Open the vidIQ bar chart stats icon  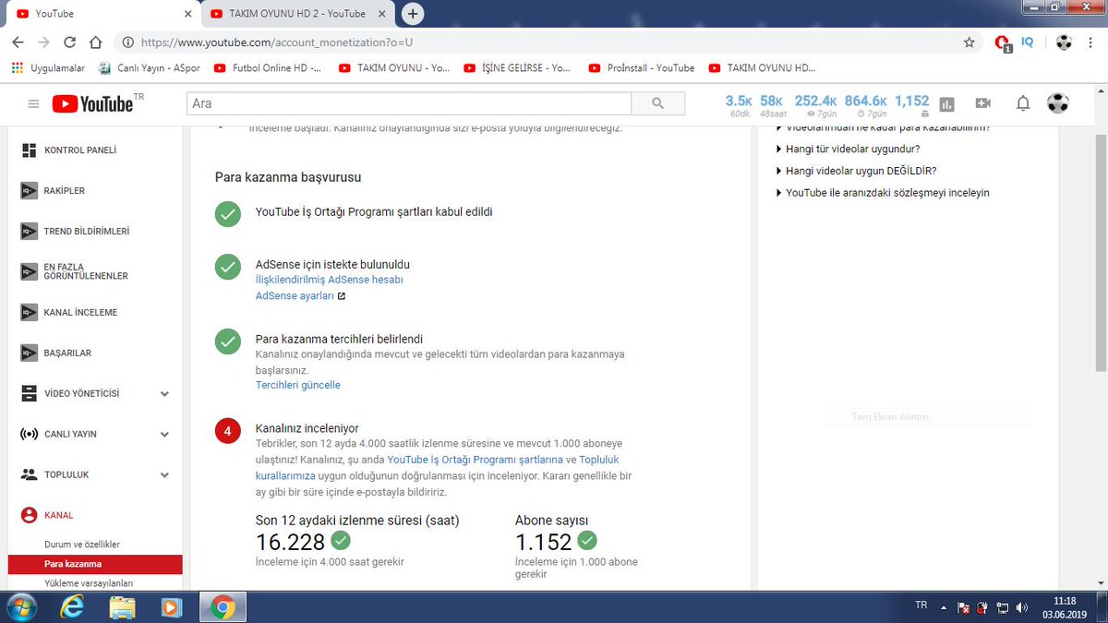[947, 104]
